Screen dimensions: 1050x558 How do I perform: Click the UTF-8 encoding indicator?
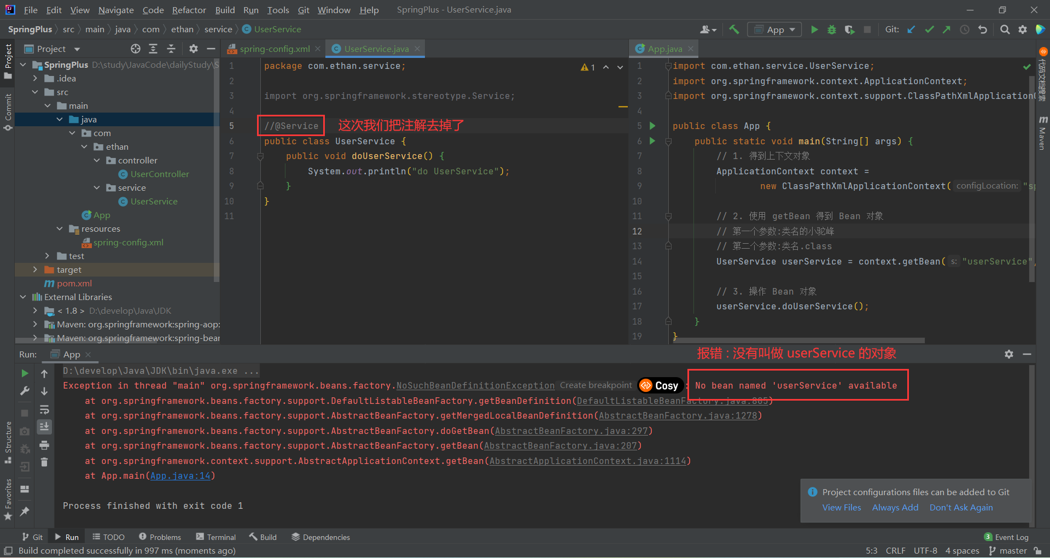click(925, 551)
